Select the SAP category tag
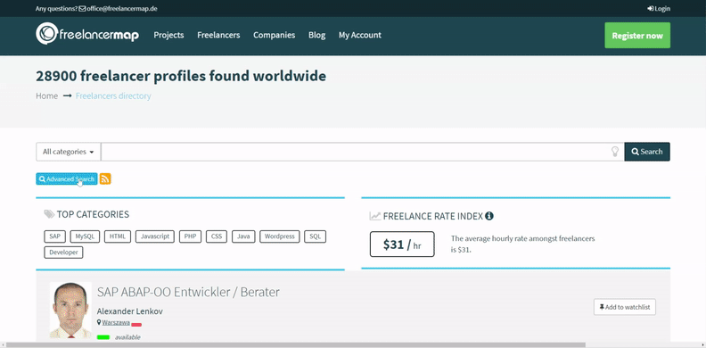The image size is (706, 348). pos(55,236)
